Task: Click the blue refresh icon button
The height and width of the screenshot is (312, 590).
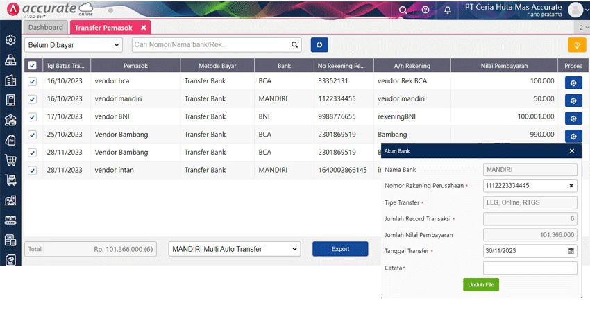Action: (319, 45)
